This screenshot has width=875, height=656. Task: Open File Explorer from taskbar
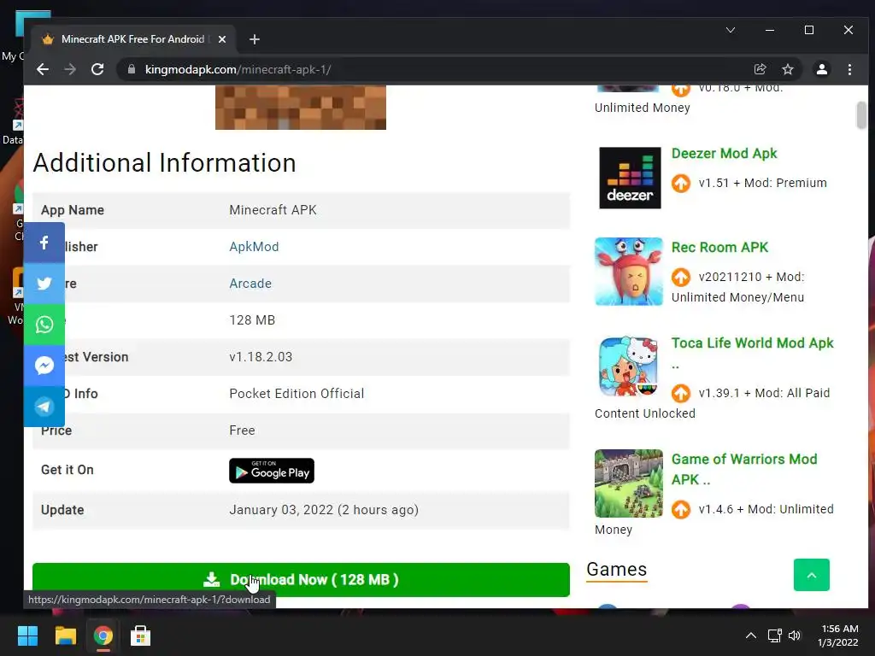click(65, 635)
